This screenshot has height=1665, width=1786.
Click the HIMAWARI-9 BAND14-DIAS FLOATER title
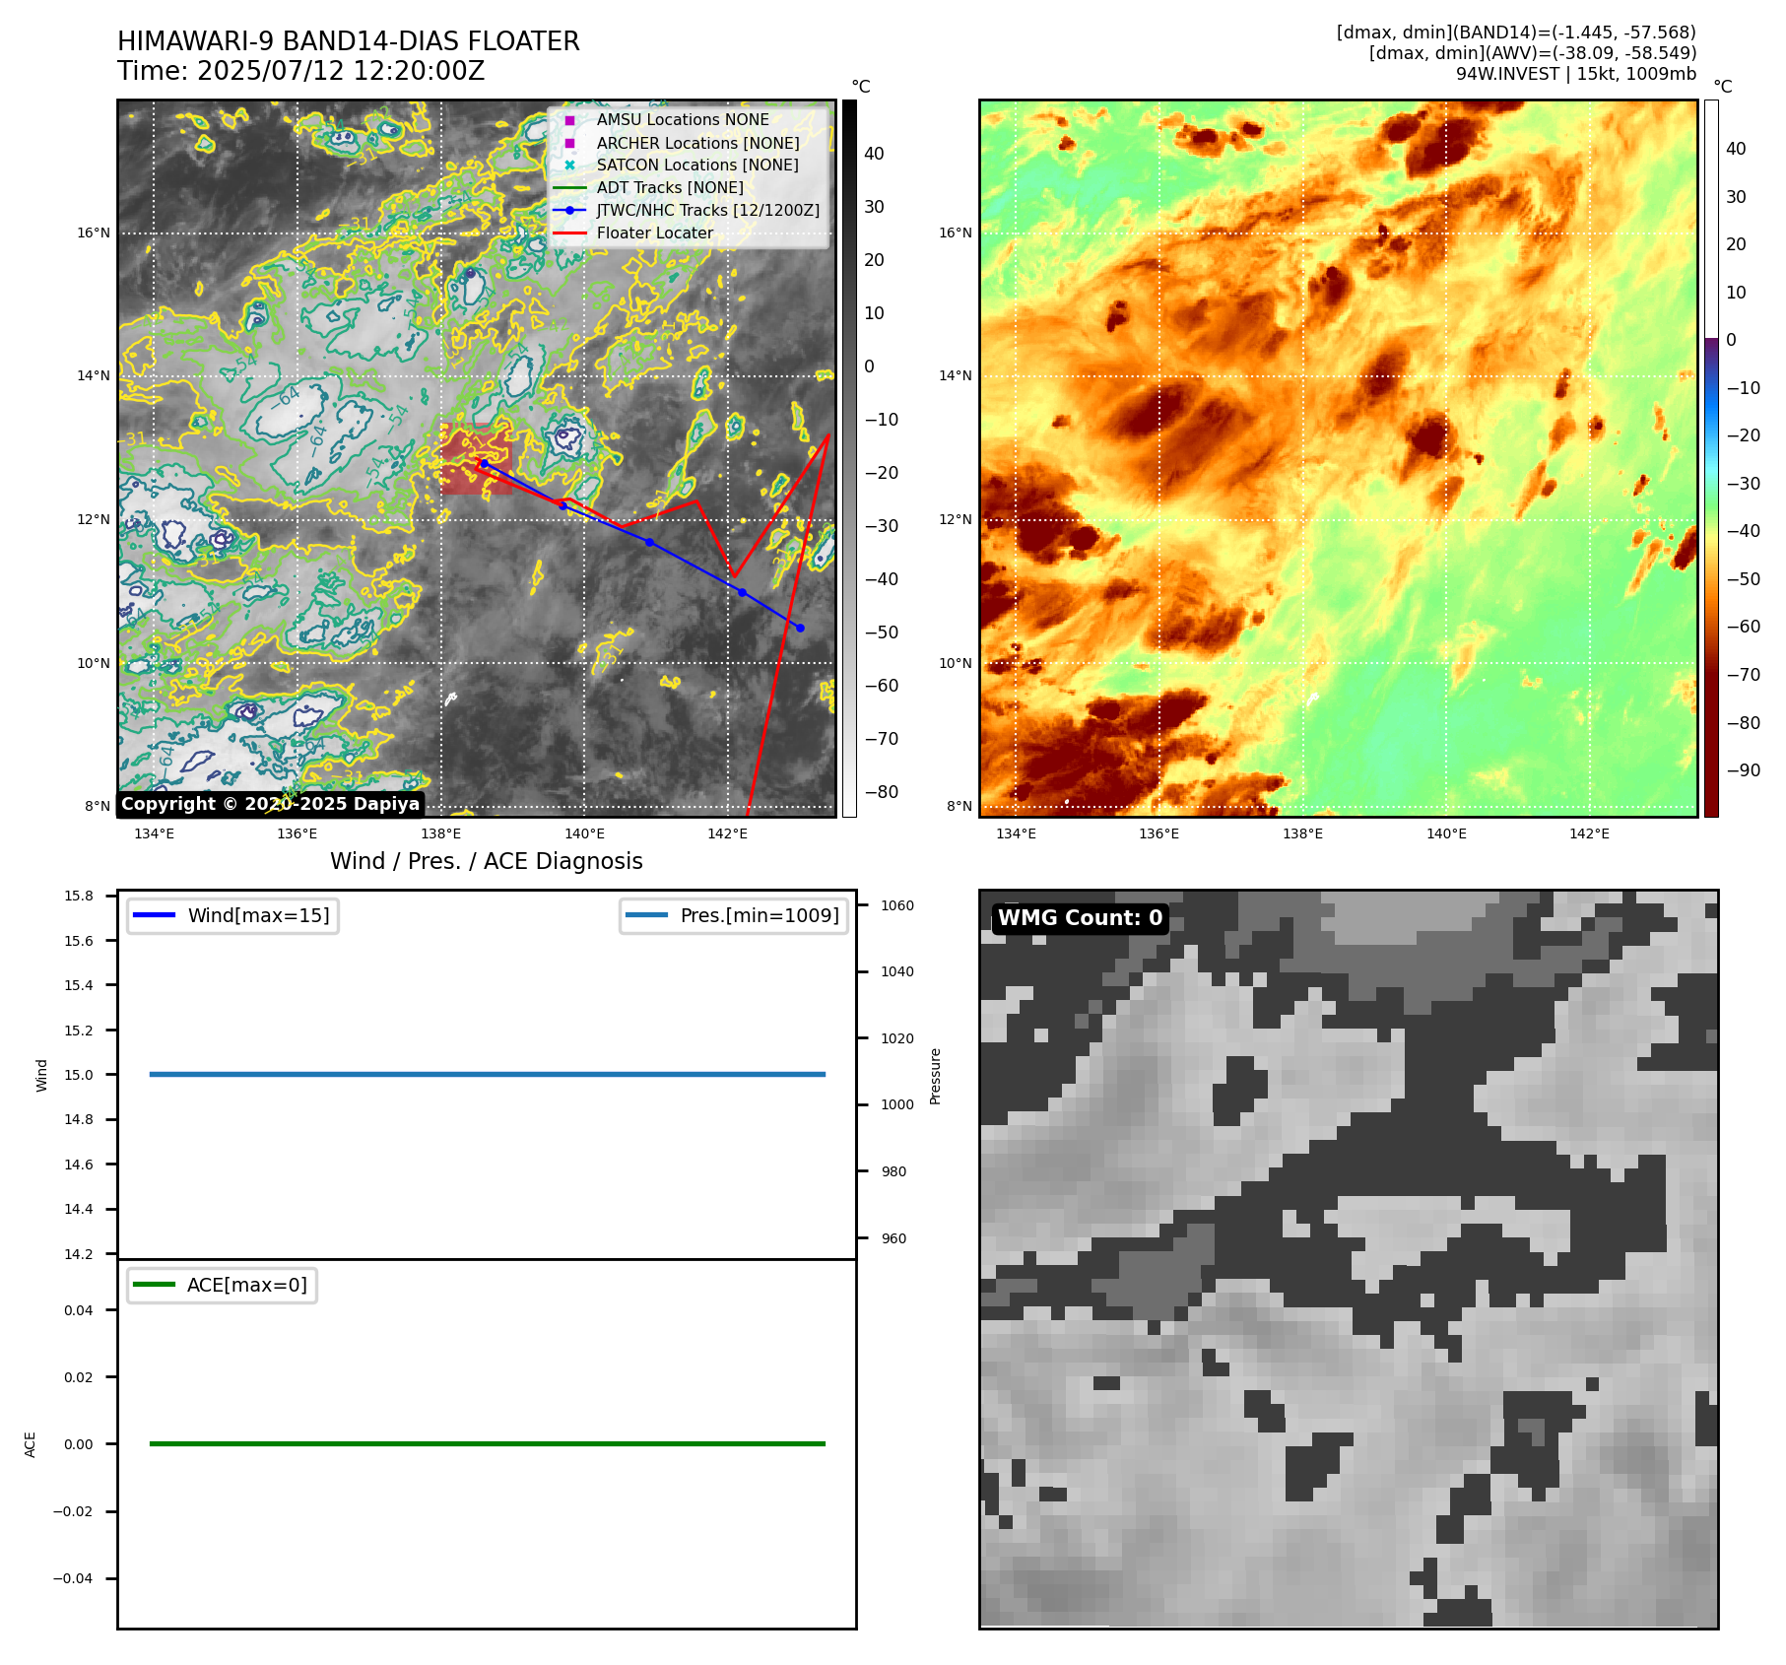(x=349, y=41)
